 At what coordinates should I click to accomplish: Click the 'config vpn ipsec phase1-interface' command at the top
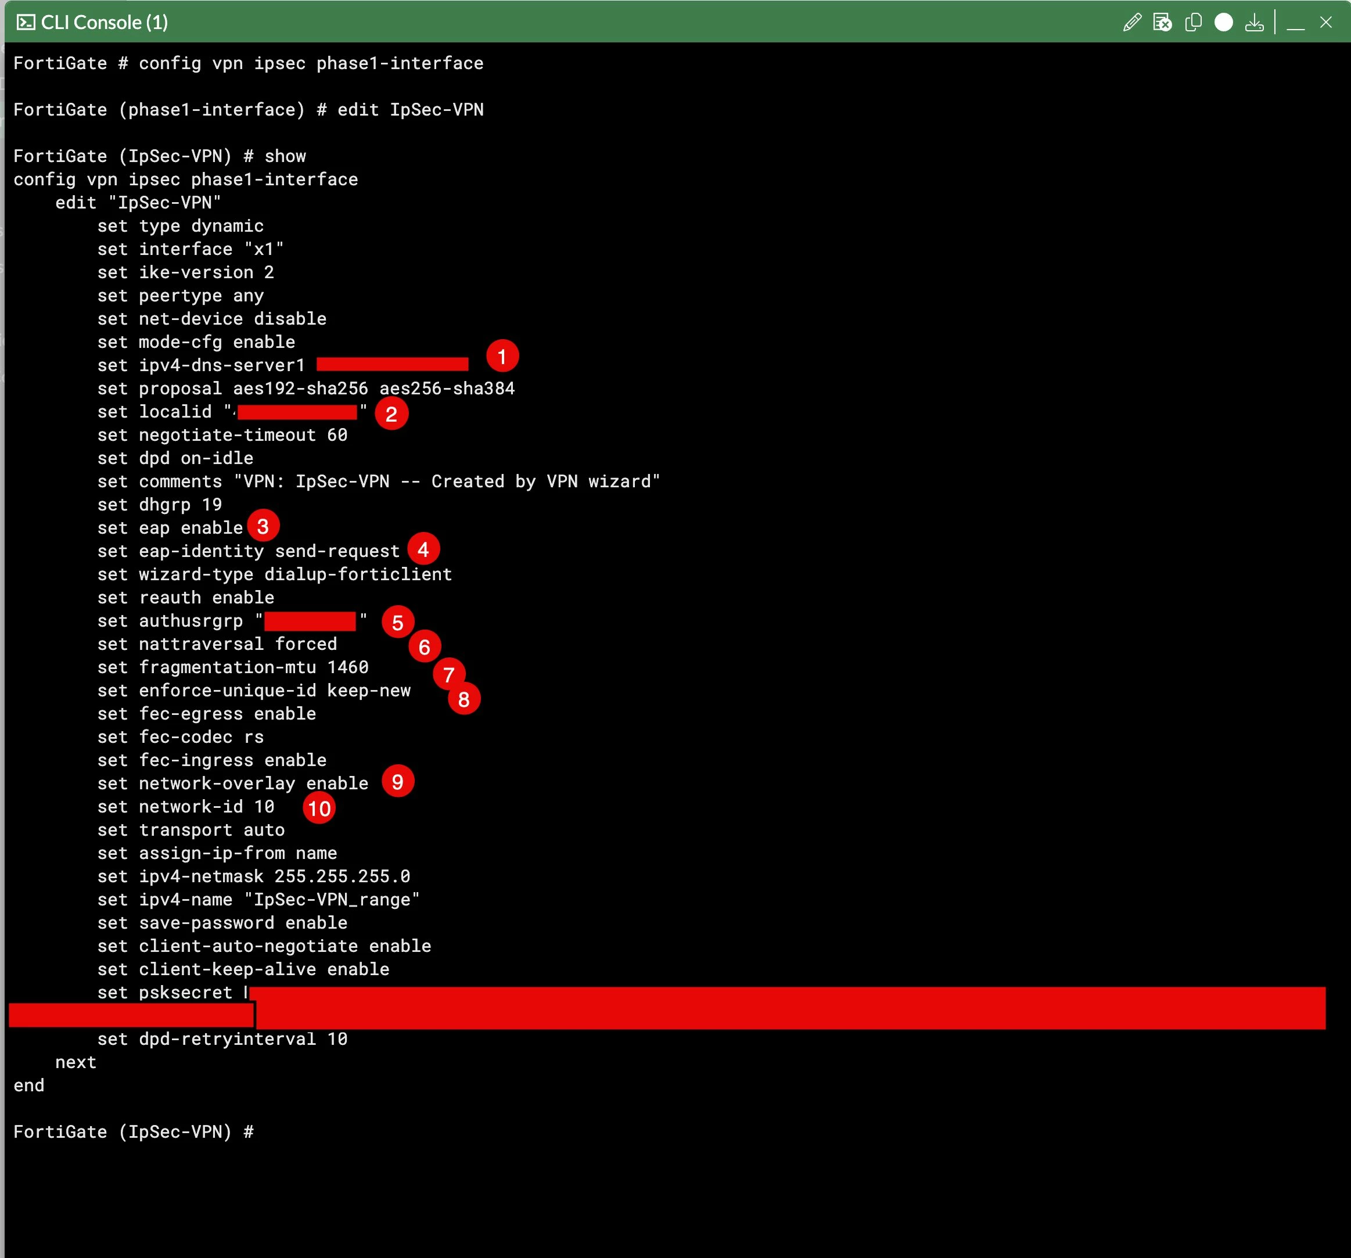click(311, 63)
